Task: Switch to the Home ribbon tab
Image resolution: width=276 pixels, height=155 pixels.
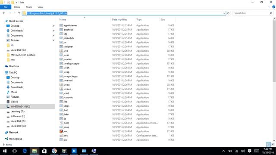Action: (17, 7)
